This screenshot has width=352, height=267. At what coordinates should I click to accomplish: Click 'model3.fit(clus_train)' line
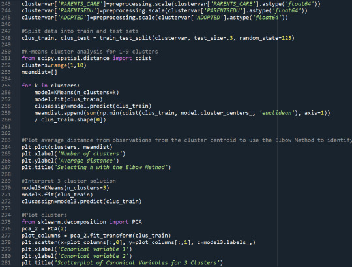57,195
